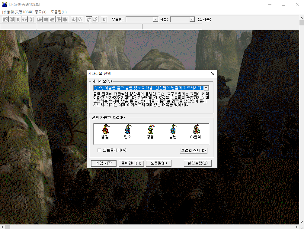Click the horizontal scrollbar left arrow
The image size is (304, 229).
(2, 227)
